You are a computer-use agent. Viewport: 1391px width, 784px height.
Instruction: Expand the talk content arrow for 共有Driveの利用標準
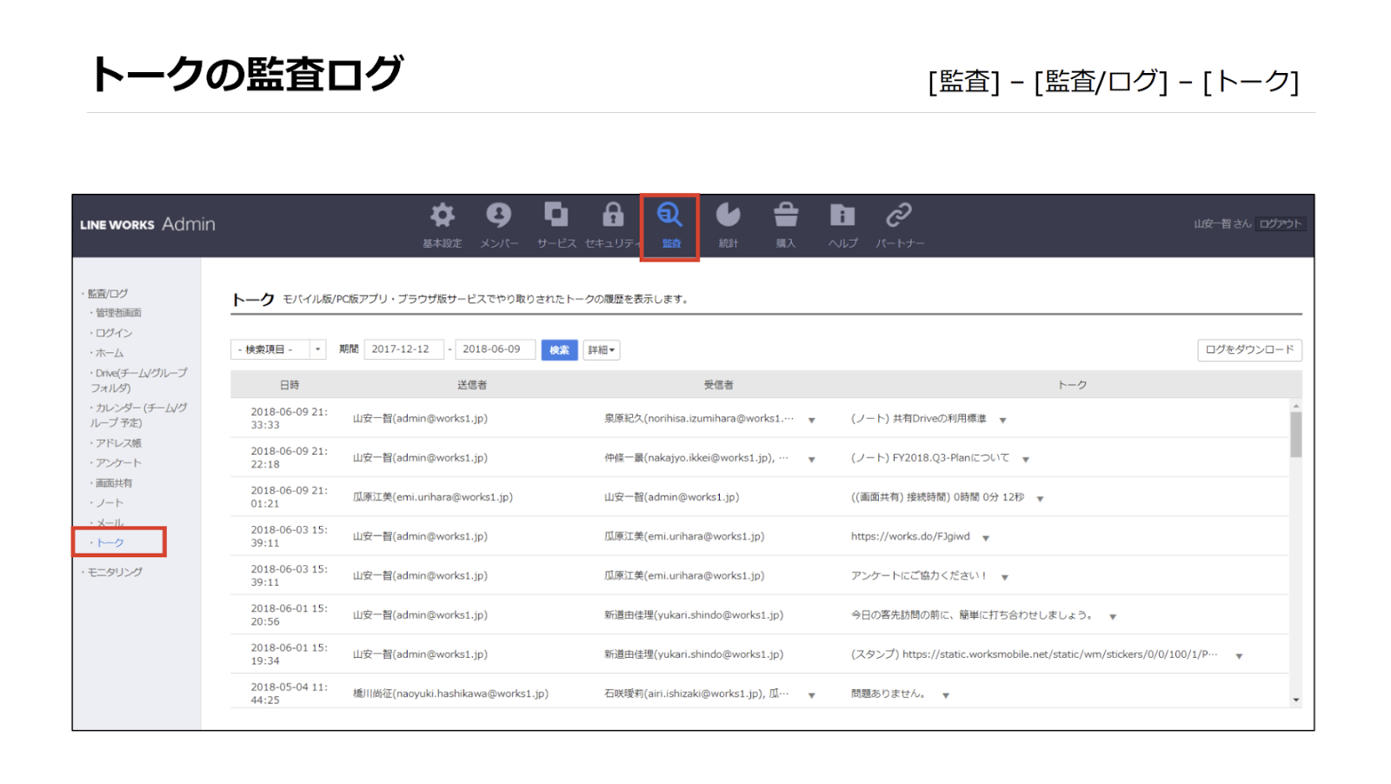point(1002,419)
